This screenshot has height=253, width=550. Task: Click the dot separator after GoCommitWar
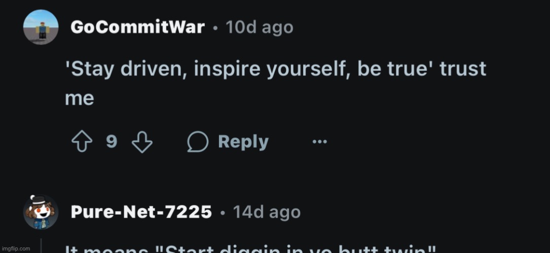click(x=215, y=28)
